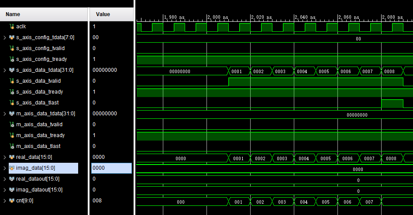Click the bus icon for cnt[9:0]

click(x=12, y=201)
